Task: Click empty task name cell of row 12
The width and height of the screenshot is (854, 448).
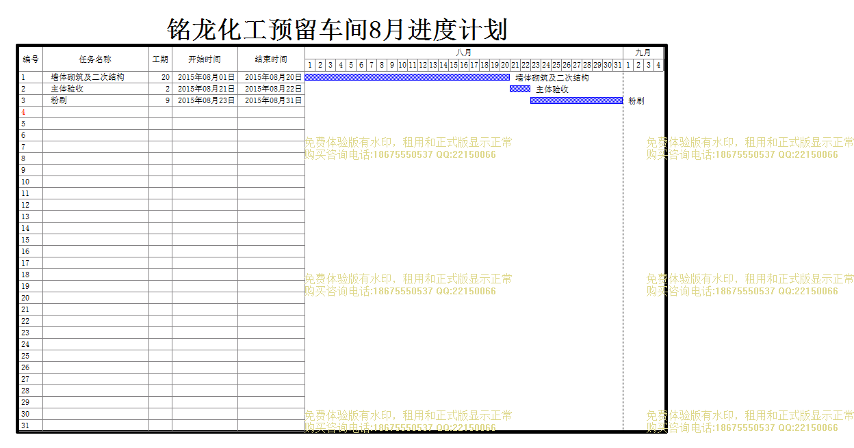Action: (96, 205)
